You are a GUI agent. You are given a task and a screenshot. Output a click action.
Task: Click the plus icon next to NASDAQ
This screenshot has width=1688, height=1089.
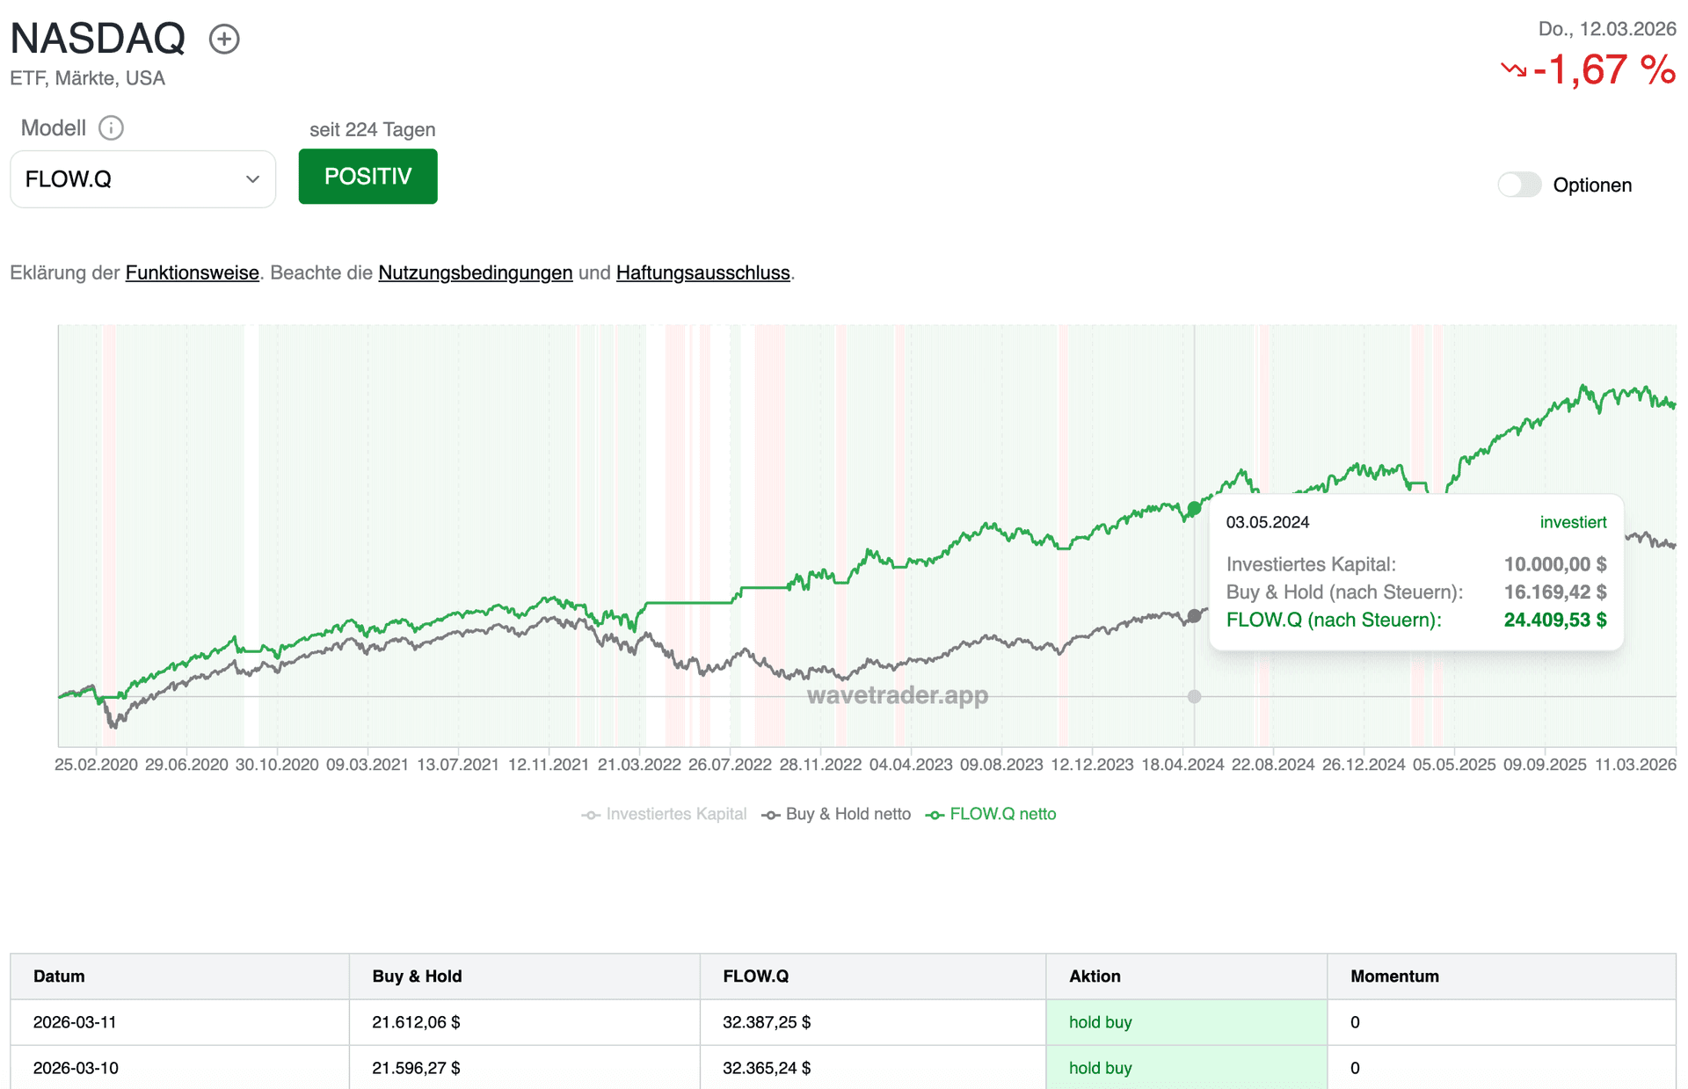pyautogui.click(x=224, y=39)
